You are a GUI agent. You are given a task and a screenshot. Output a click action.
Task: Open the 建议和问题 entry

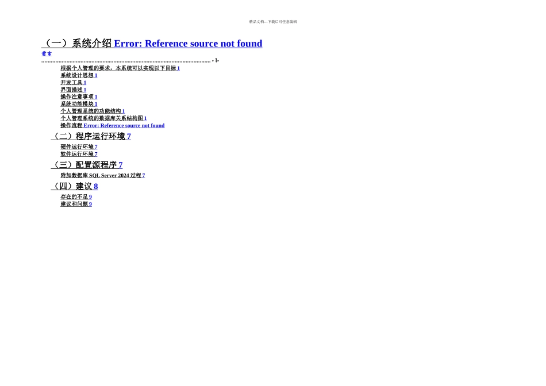click(76, 204)
